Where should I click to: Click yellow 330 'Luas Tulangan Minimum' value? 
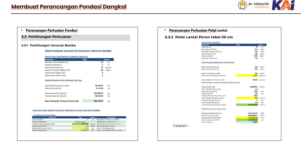247,98
